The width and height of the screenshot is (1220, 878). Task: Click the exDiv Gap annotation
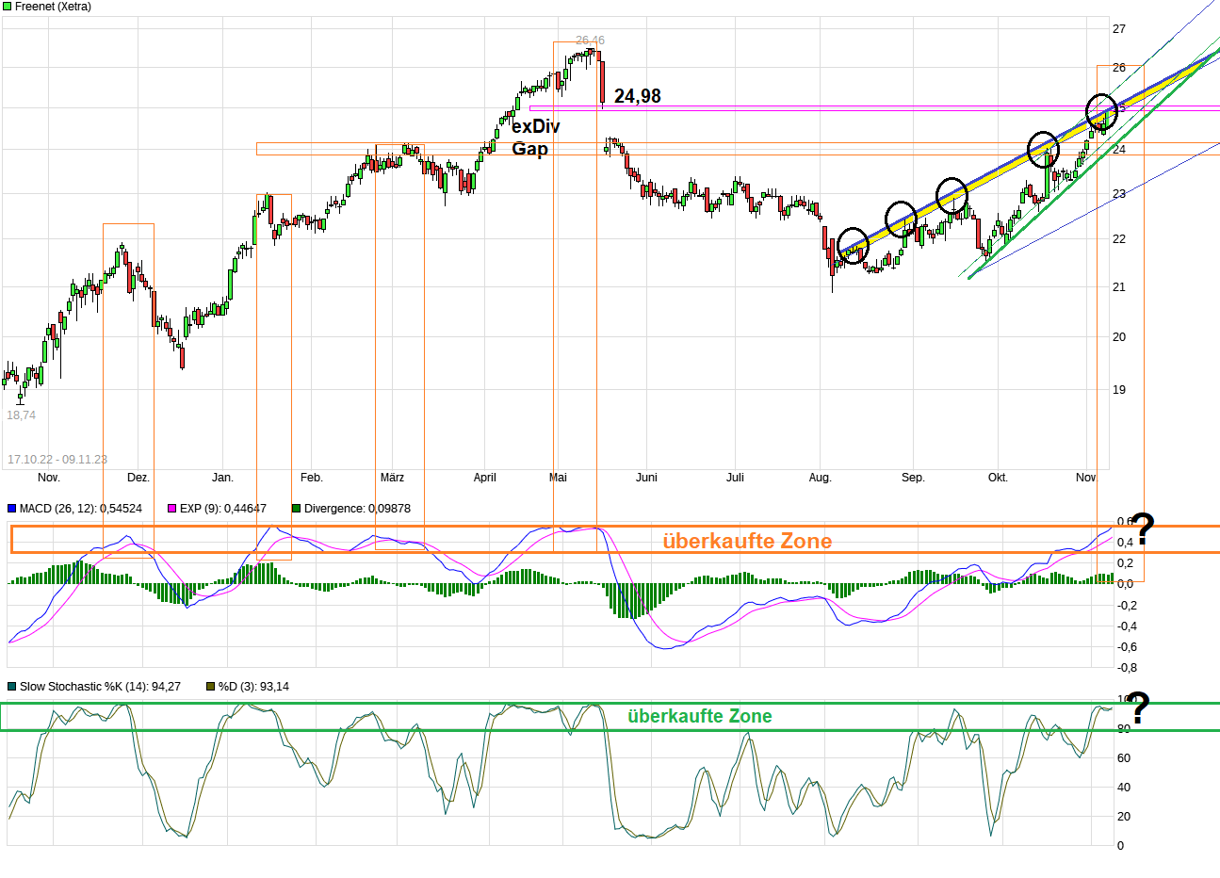coord(535,138)
